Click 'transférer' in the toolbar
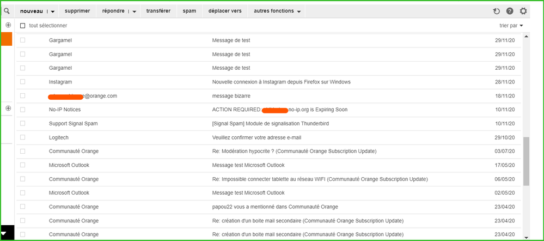This screenshot has height=241, width=544. (x=158, y=11)
